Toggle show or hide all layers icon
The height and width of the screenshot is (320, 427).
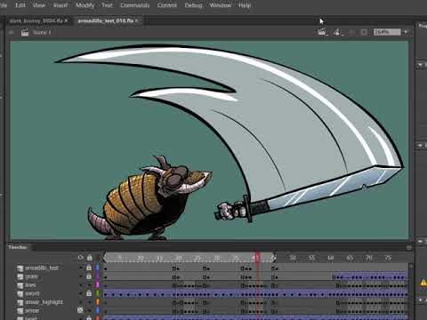(x=81, y=258)
